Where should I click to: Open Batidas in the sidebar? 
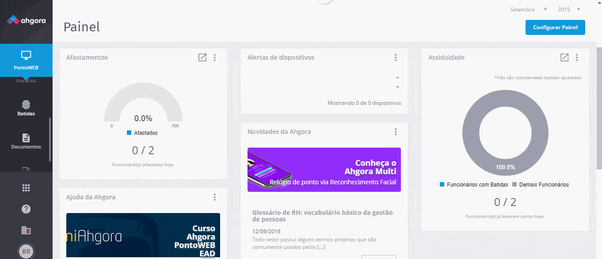pyautogui.click(x=26, y=108)
